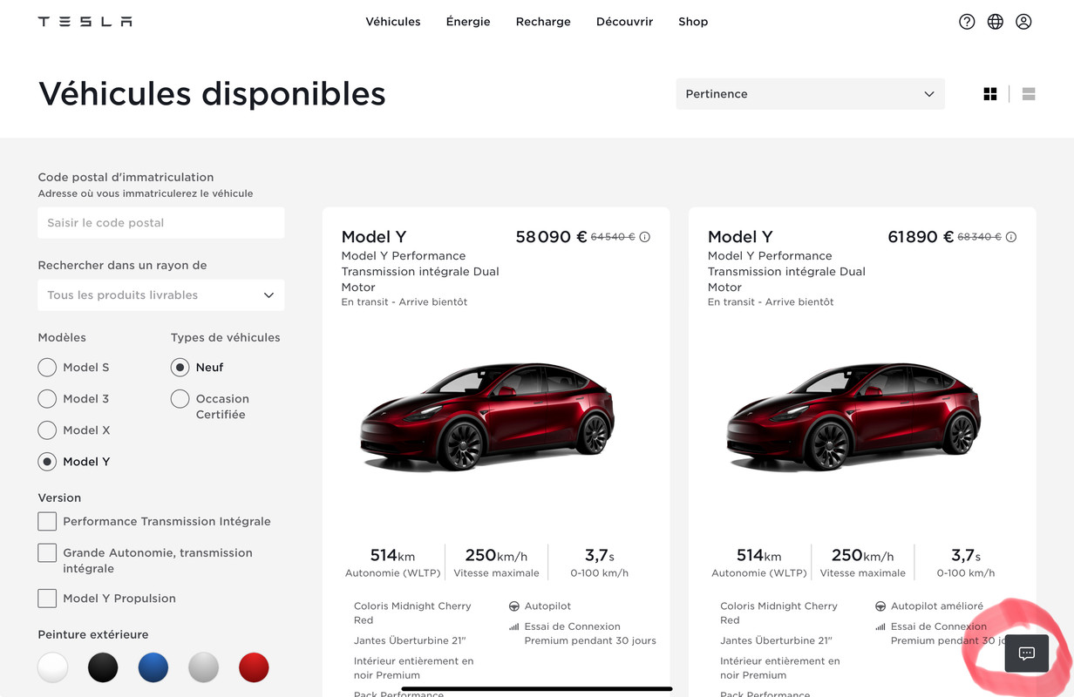Click the second card's car image
The width and height of the screenshot is (1074, 697).
pyautogui.click(x=853, y=416)
